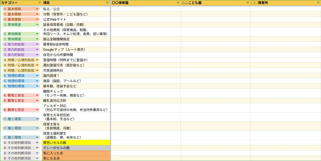This screenshot has width=321, height=161.
Task: Open the category dropdown chip in the 睡眠チェック row
Action: click(21, 95)
